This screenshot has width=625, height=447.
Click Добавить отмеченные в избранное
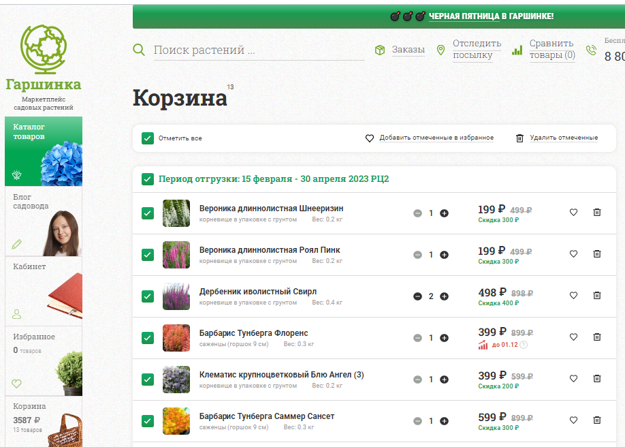point(436,138)
